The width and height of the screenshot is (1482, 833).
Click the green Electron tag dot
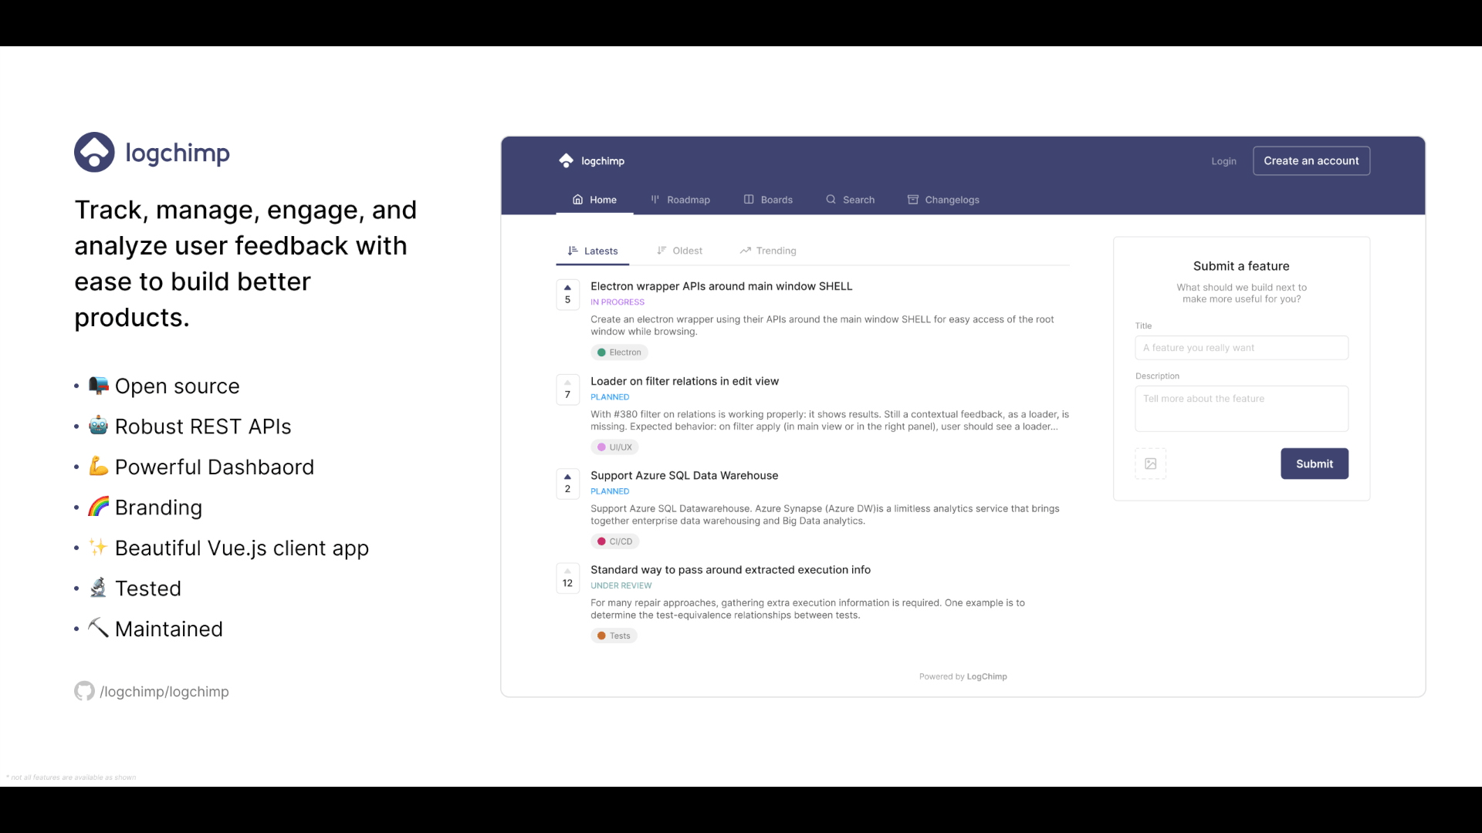[602, 352]
